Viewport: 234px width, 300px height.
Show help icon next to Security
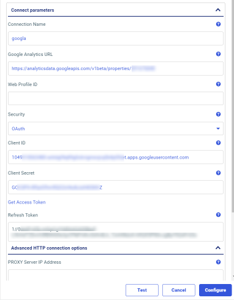tap(218, 114)
